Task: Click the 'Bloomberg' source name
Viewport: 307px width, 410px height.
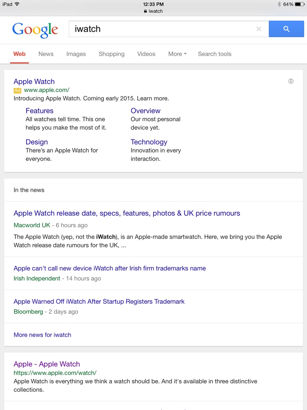Action: pyautogui.click(x=28, y=312)
